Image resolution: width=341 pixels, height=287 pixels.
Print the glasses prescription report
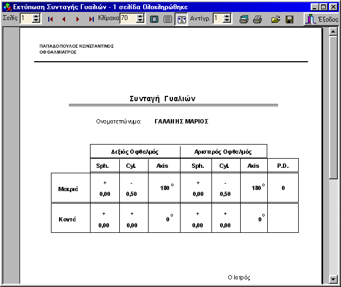pos(258,19)
